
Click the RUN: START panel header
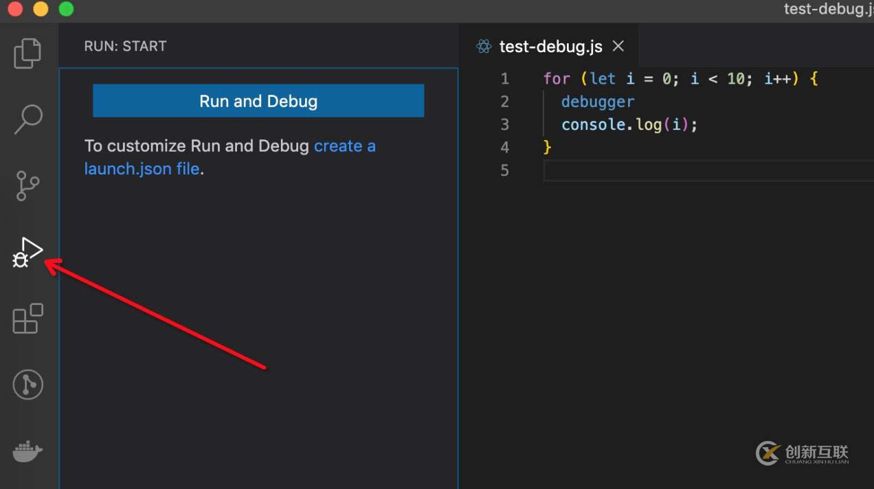point(125,46)
